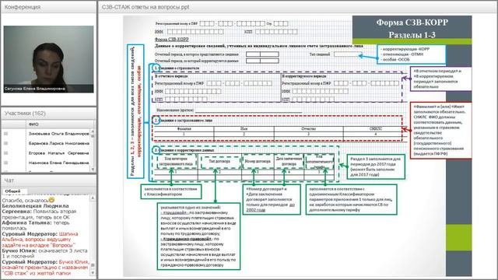Click down arrow of chat scrollbar
Viewport: 498px width, 280px height.
pyautogui.click(x=93, y=273)
